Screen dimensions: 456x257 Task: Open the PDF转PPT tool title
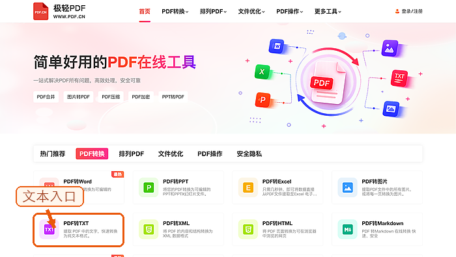[x=176, y=182]
